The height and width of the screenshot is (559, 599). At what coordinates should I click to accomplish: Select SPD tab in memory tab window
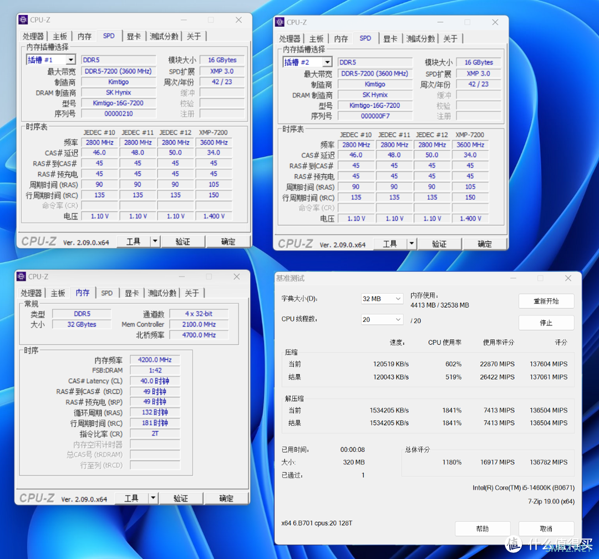(x=107, y=293)
